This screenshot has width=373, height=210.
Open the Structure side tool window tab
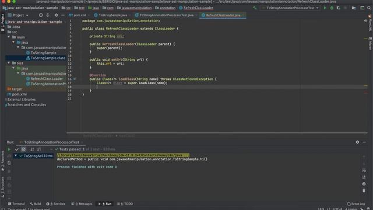pos(2,187)
